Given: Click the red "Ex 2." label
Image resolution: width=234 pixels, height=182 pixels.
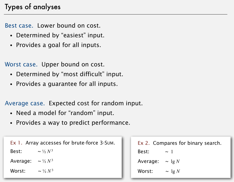Looking at the screenshot, I should [144, 143].
